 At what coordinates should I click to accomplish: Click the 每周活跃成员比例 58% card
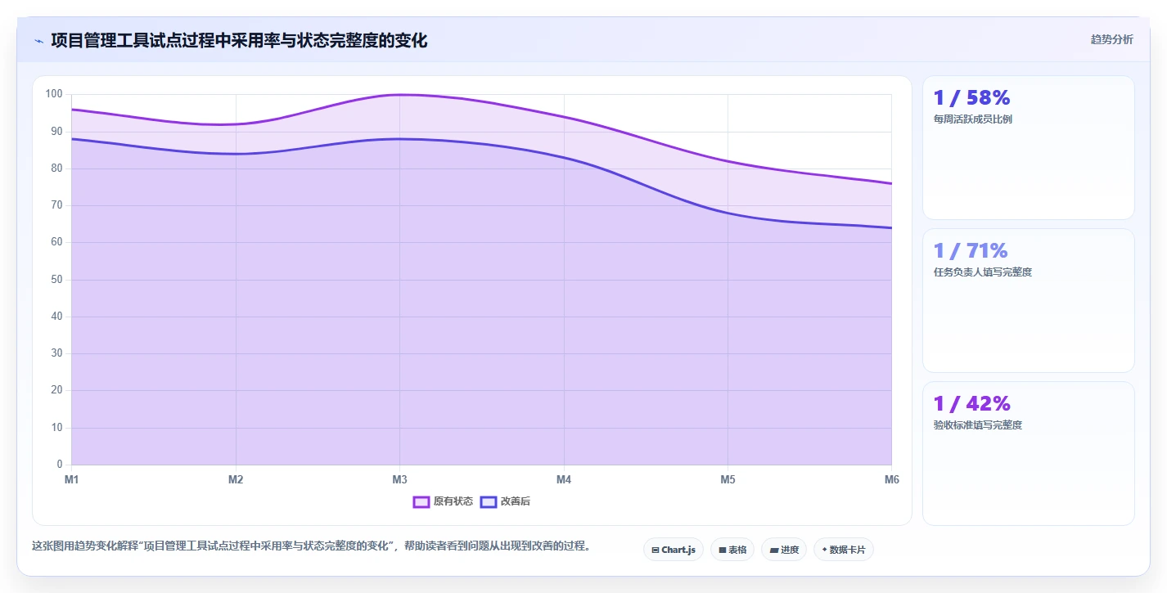pos(1029,148)
